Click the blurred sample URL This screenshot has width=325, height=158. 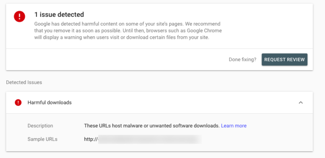pyautogui.click(x=150, y=139)
